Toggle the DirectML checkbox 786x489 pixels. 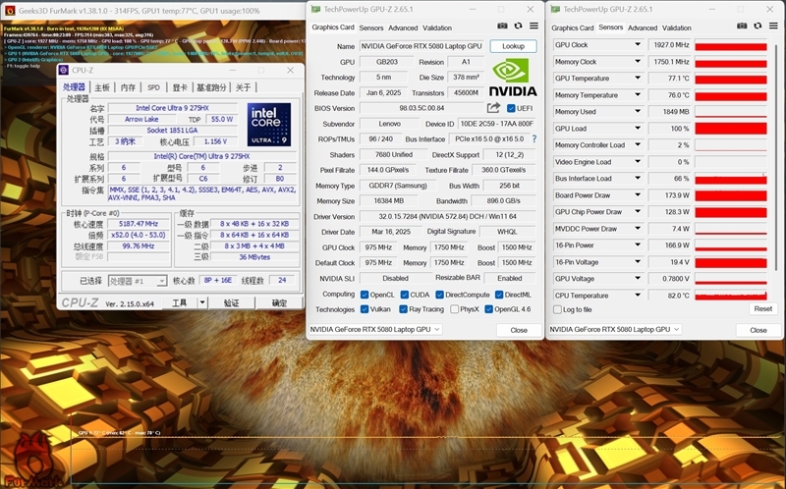tap(499, 295)
